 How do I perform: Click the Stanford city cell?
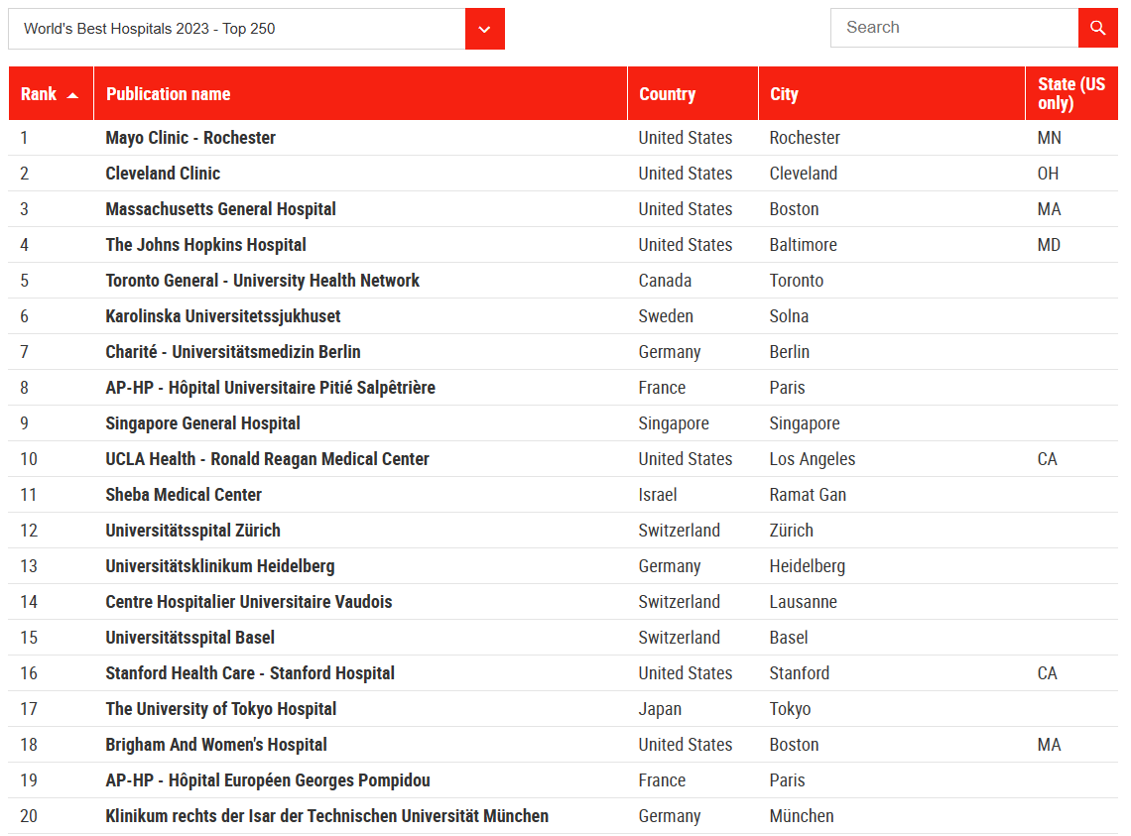coord(800,673)
